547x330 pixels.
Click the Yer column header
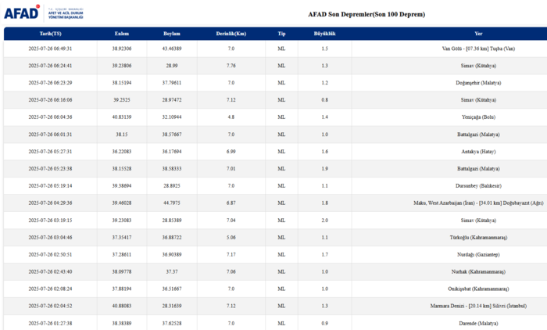click(x=478, y=34)
